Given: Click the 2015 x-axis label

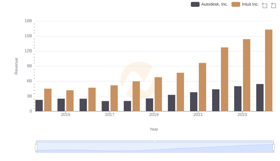Looking at the screenshot, I should 65,115.
